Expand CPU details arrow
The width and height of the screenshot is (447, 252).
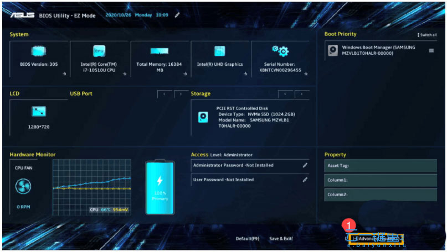(125, 73)
